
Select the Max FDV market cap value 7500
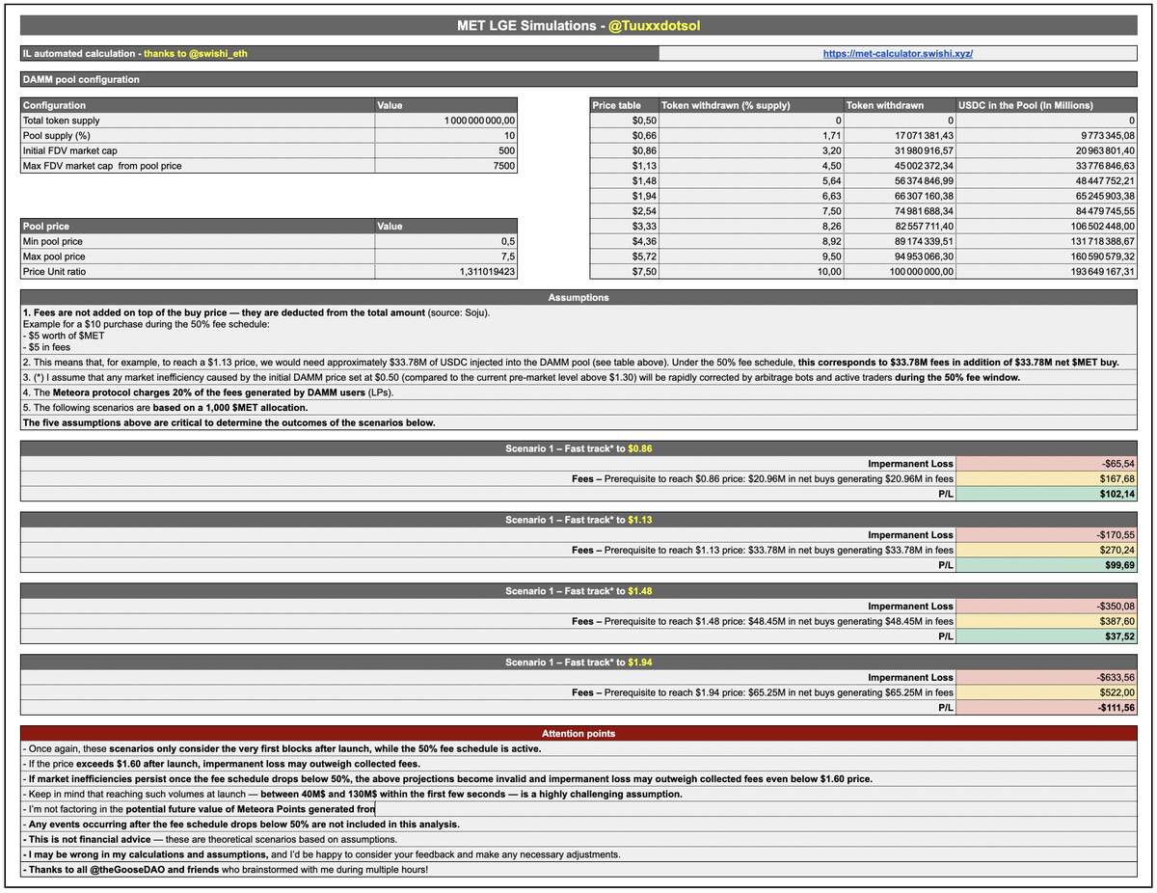(446, 166)
